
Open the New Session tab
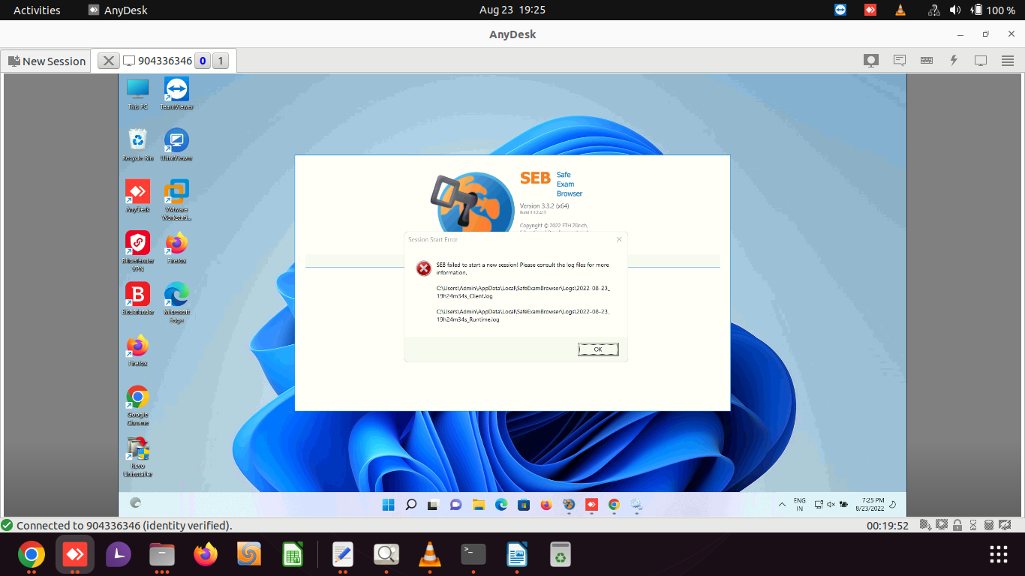pos(46,60)
